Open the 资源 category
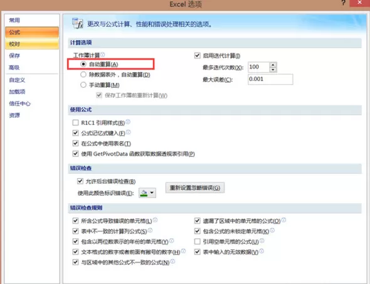This screenshot has width=370, height=284. coord(32,115)
